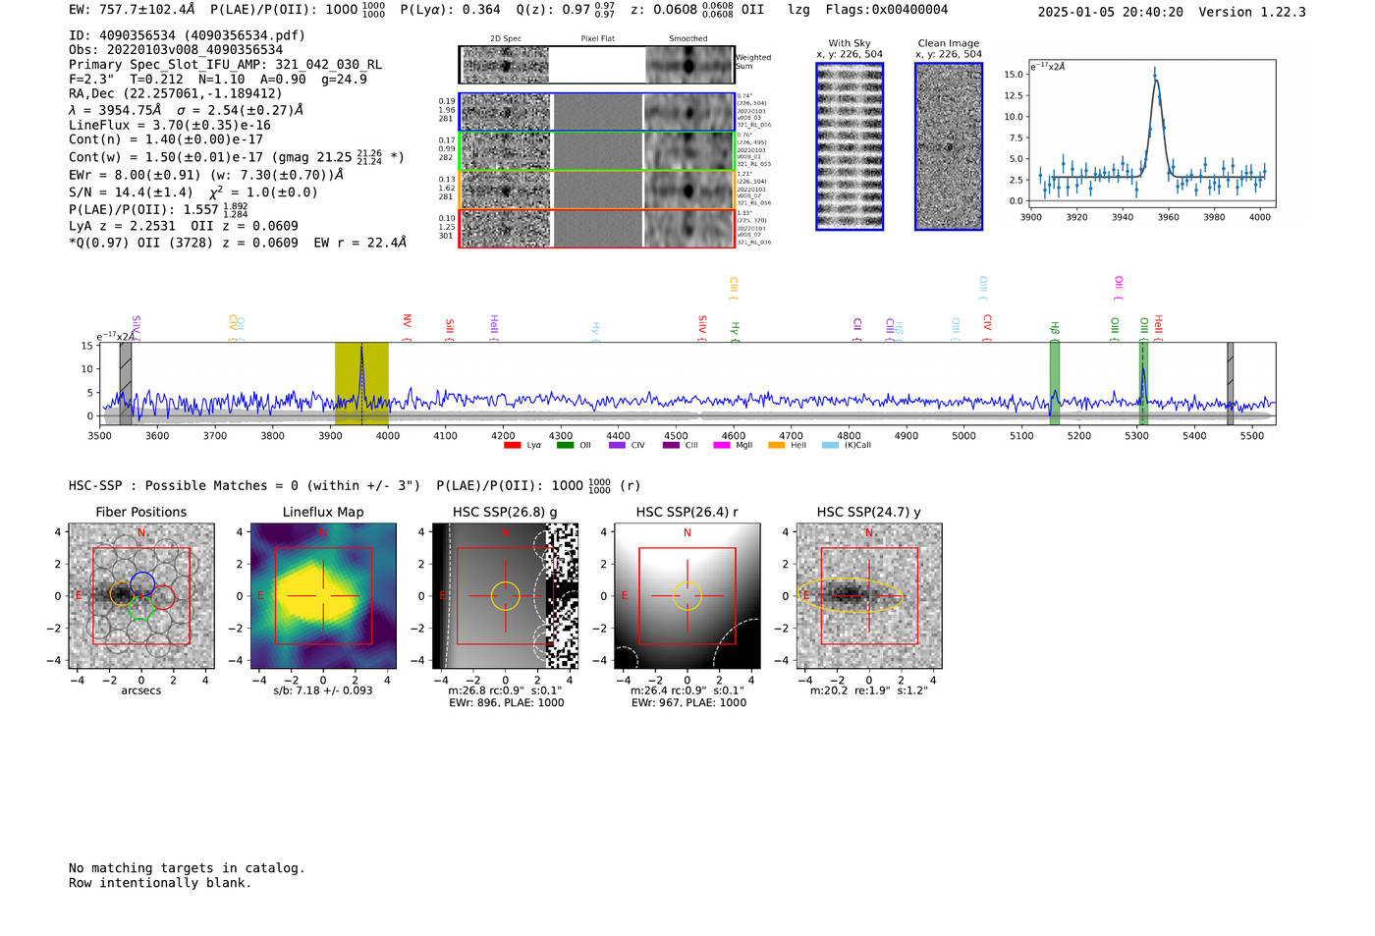1375x936 pixels.
Task: Open the HSC SSP(24.7) y cutout
Action: (x=869, y=596)
